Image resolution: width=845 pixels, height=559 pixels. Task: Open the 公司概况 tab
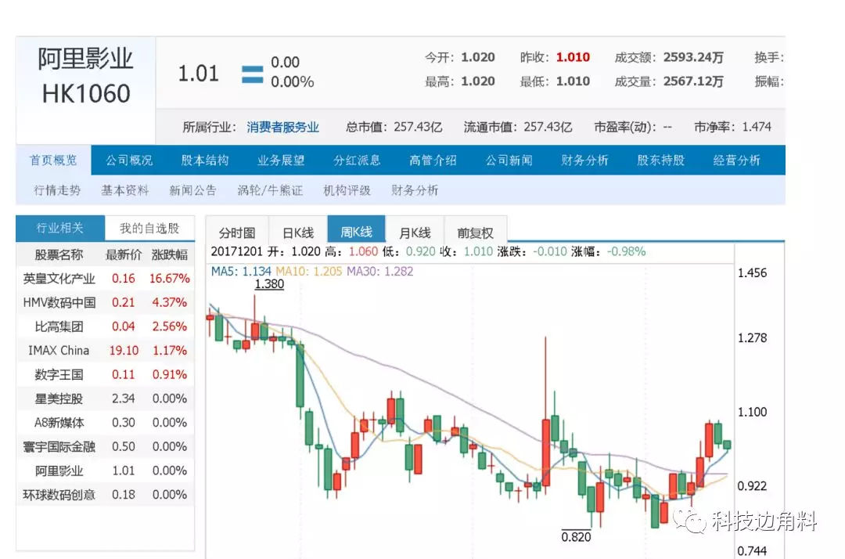[x=129, y=160]
